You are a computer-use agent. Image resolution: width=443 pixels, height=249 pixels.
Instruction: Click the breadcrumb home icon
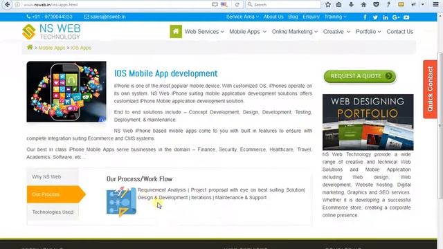[x=30, y=47]
